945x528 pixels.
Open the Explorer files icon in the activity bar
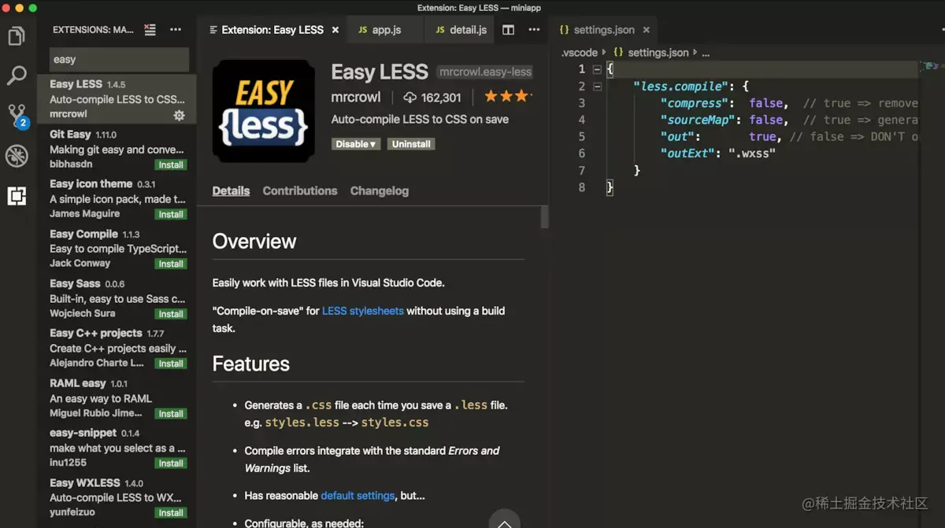tap(17, 36)
